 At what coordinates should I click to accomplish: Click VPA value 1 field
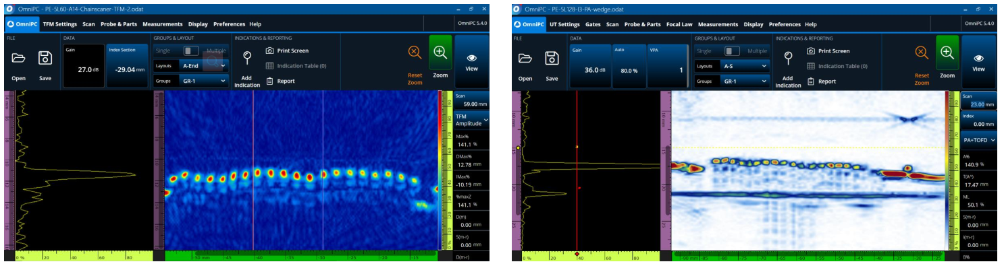(667, 67)
